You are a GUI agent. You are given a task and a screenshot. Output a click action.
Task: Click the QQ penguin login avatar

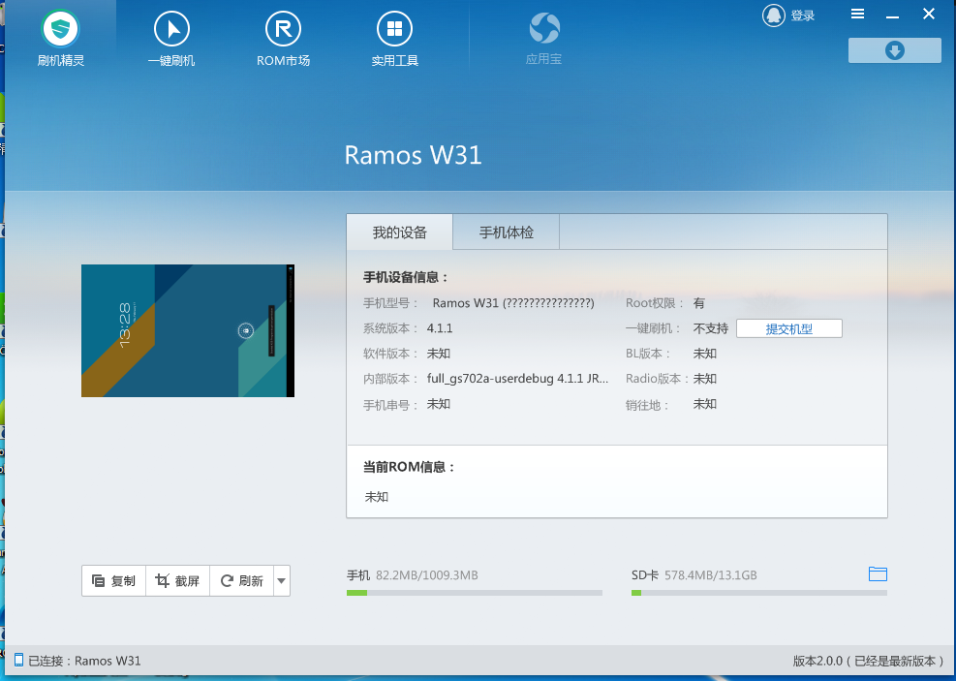(773, 15)
